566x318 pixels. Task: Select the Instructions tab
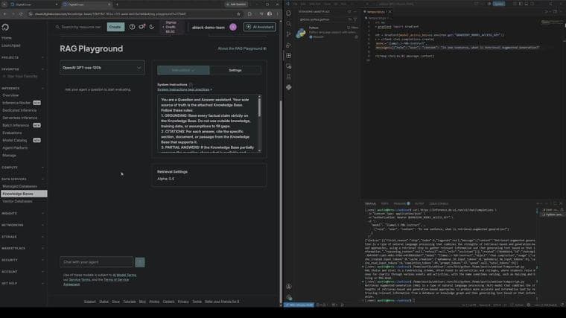(183, 70)
